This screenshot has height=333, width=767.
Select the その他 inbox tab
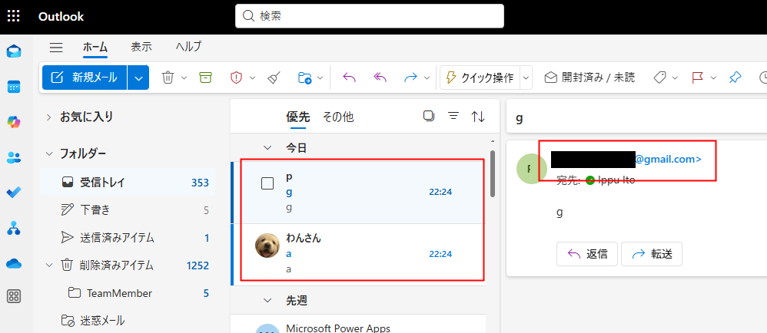tap(338, 117)
